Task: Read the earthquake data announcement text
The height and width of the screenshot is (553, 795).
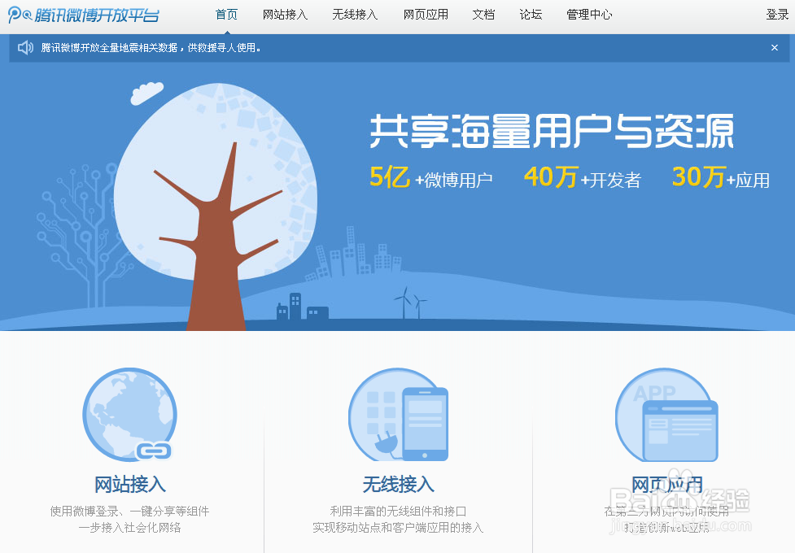Action: (x=151, y=48)
